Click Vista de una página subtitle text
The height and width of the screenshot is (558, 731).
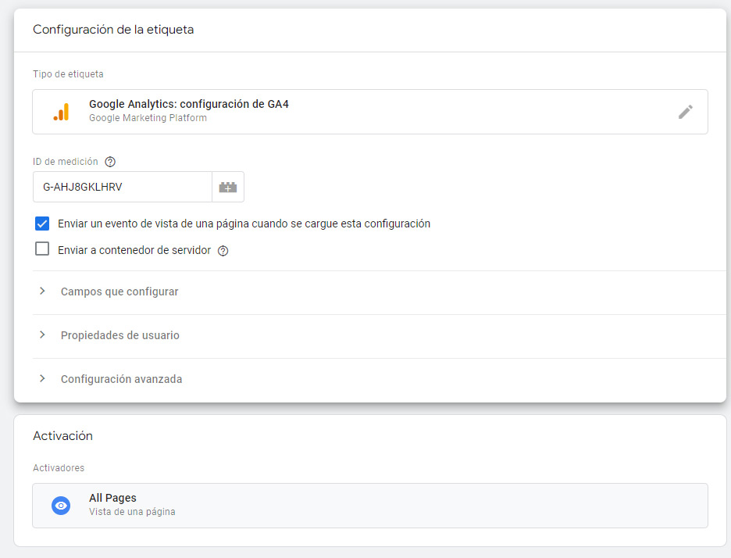tap(133, 512)
